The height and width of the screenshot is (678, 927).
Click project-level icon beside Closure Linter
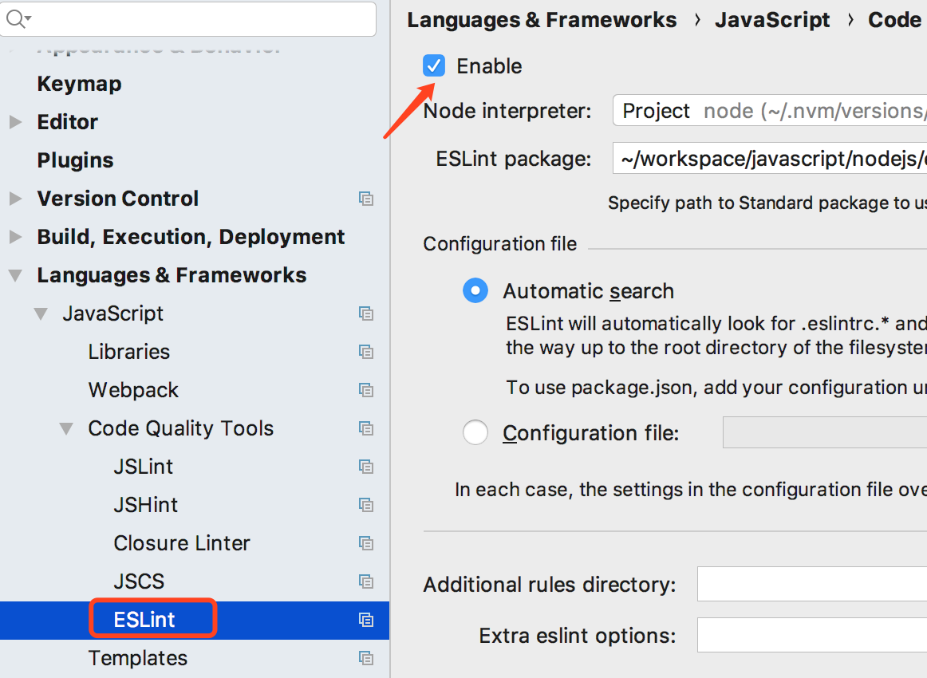coord(366,543)
